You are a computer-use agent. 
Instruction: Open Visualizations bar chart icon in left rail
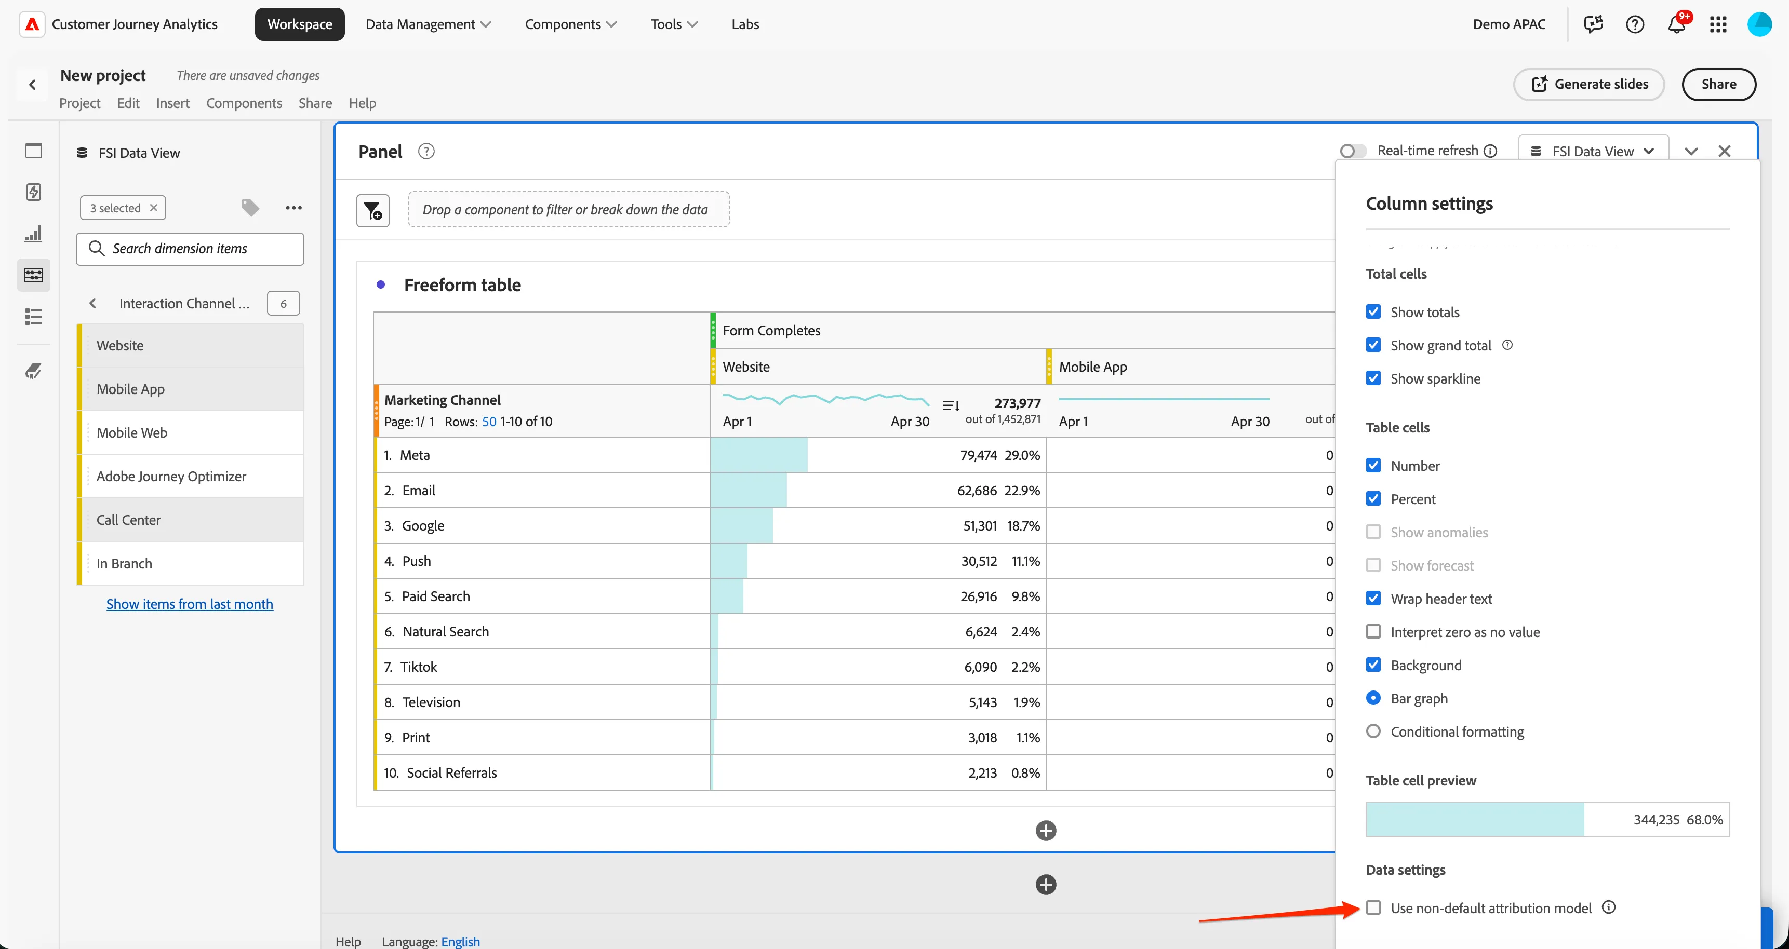coord(33,234)
